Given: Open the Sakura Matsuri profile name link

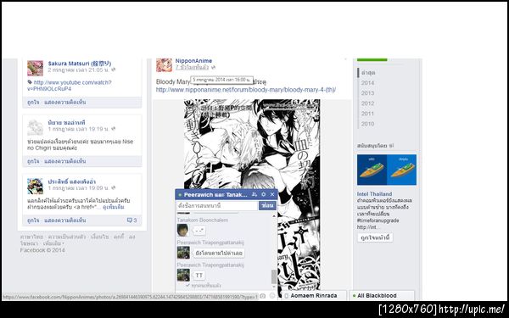Looking at the screenshot, I should coord(80,64).
